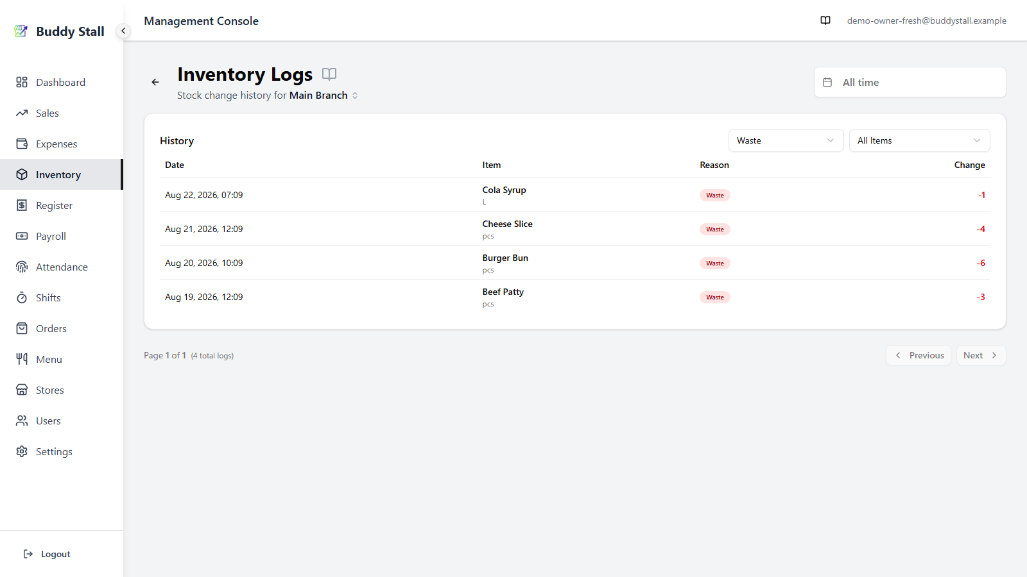The image size is (1027, 577).
Task: Click the Payroll banknote icon
Action: [x=22, y=236]
